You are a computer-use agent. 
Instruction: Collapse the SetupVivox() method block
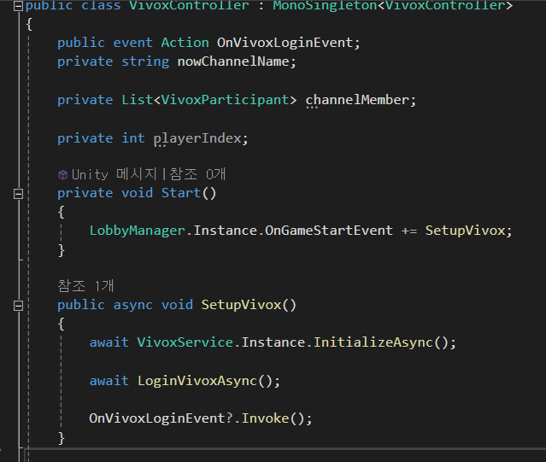[18, 306]
